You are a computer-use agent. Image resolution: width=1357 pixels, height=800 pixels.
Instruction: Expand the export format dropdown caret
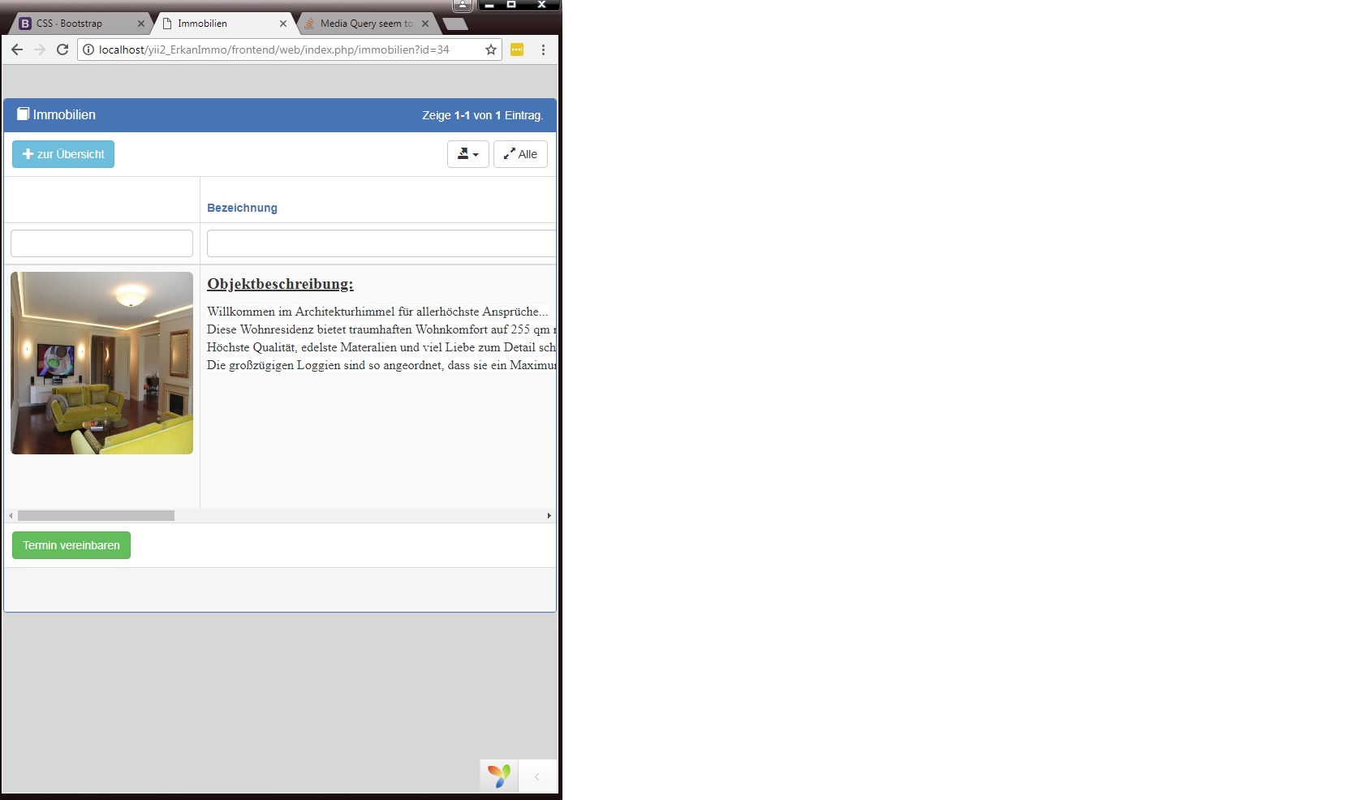[476, 155]
